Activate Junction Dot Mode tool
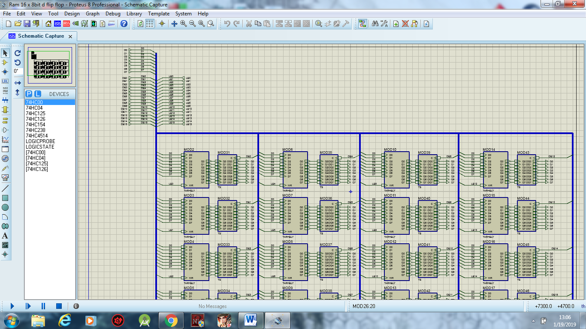The width and height of the screenshot is (586, 329). pos(5,72)
